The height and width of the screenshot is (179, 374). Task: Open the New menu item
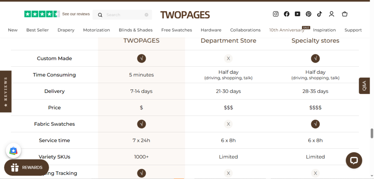point(13,30)
